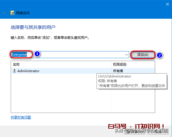Click the 权限级别 column header
Screen dimensions: 172x137
(x=120, y=65)
